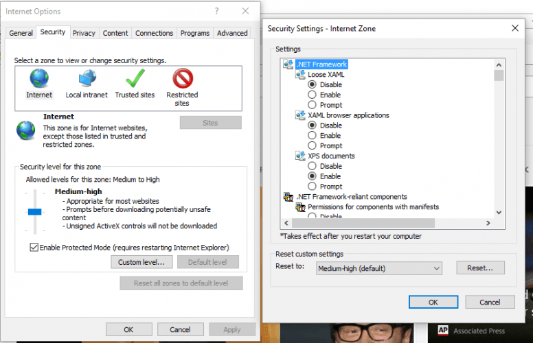Switch to the Privacy tab

pyautogui.click(x=84, y=33)
